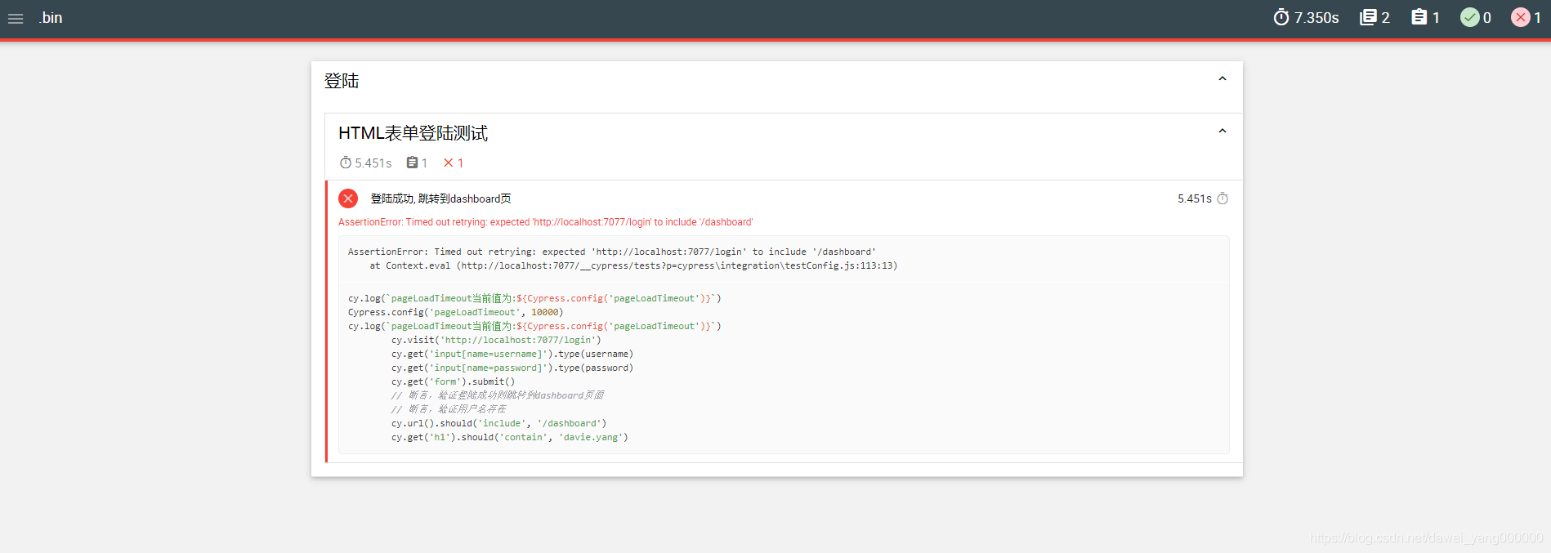Click the stack trace line with testConfig.js:113:13
Screen dimensions: 1551x553
(633, 265)
